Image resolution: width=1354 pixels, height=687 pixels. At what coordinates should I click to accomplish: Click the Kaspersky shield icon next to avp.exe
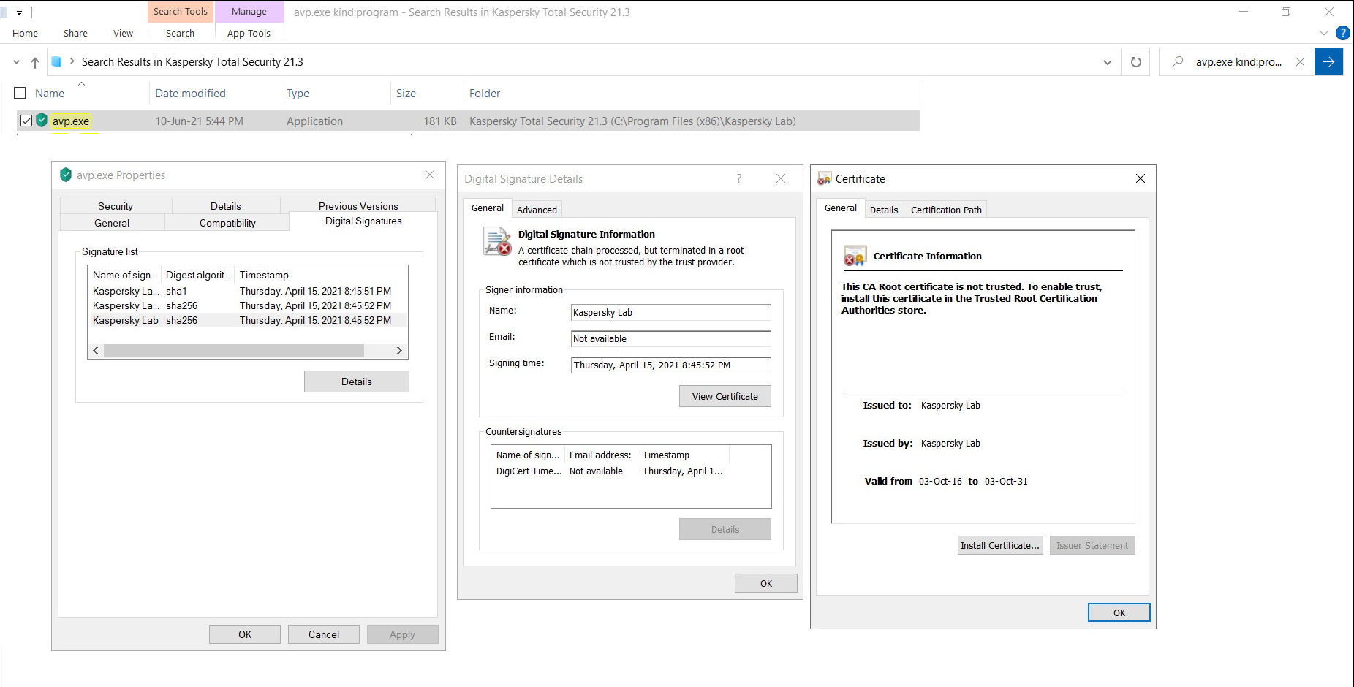click(x=42, y=121)
